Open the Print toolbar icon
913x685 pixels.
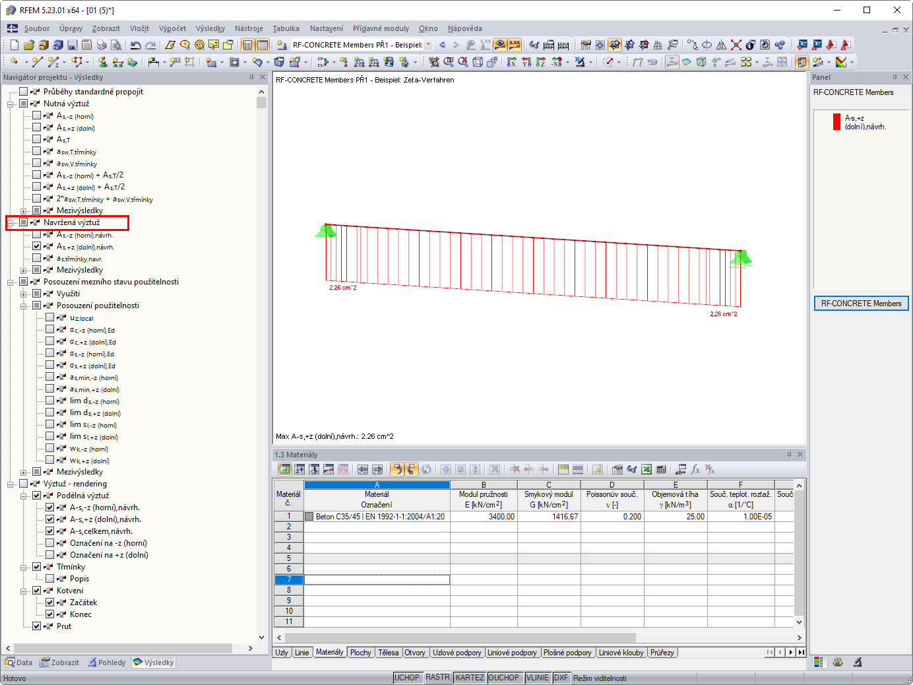pyautogui.click(x=101, y=45)
